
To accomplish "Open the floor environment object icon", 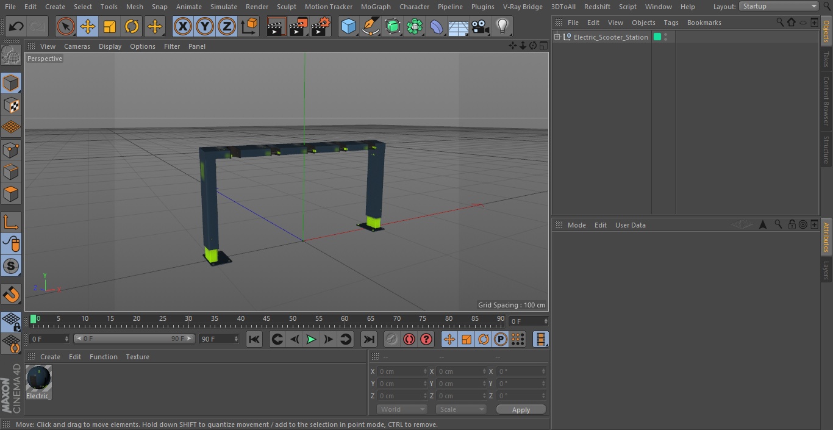I will (459, 26).
